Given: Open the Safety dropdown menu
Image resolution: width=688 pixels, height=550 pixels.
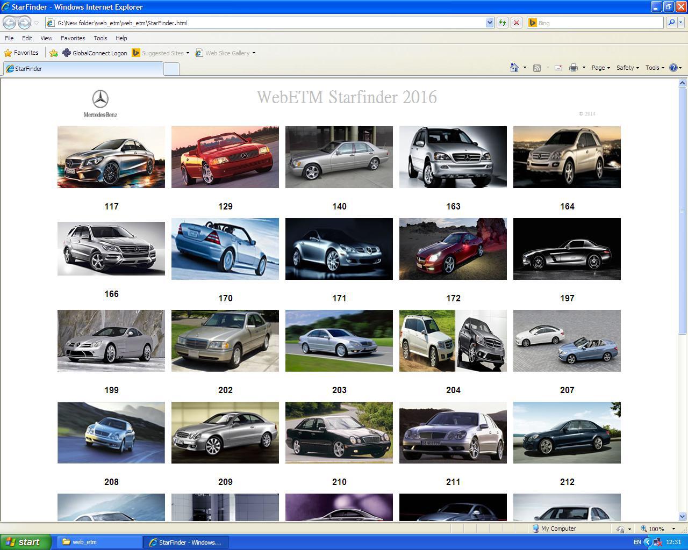Looking at the screenshot, I should click(x=627, y=68).
